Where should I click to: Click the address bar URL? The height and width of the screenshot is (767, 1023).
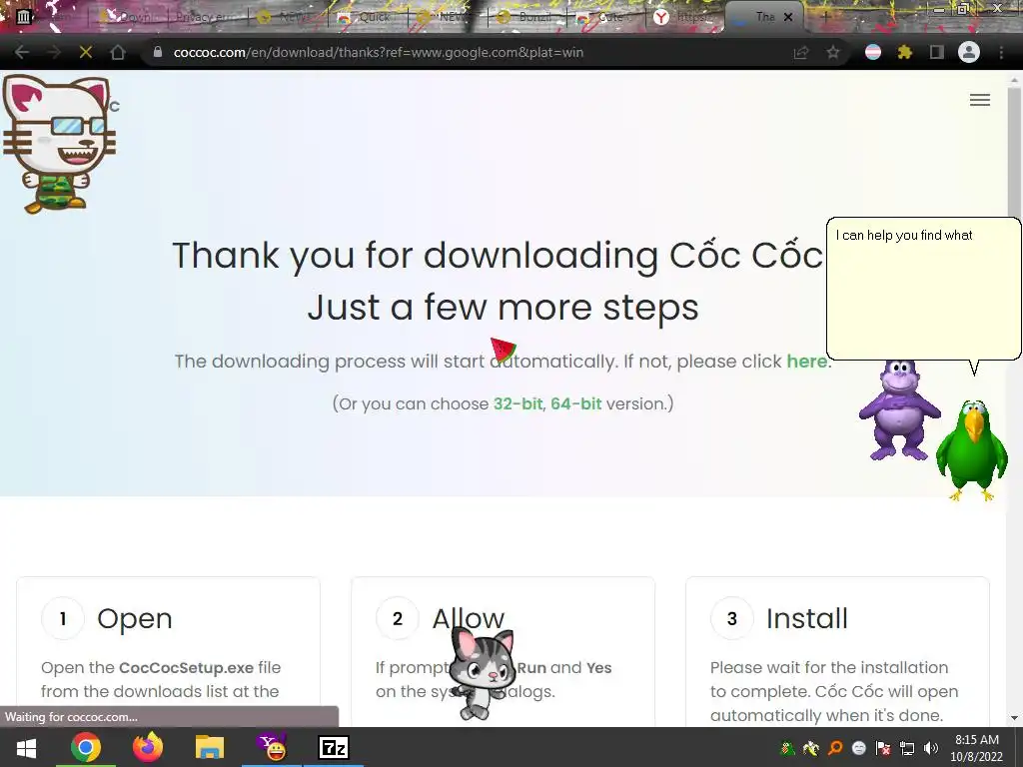tap(379, 52)
